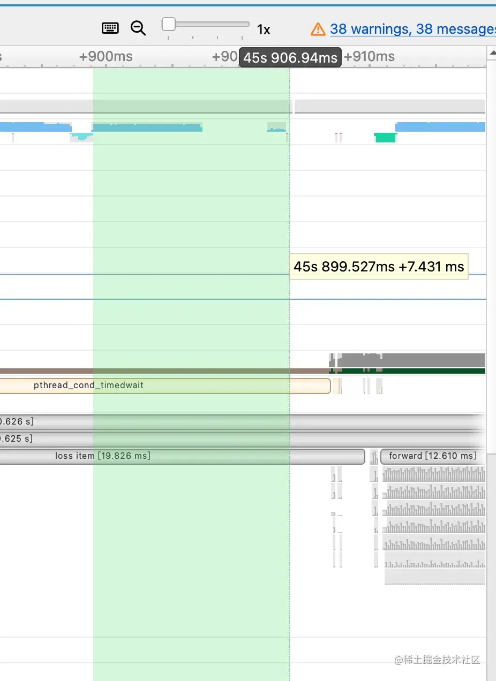Select the pthread_cond_timedwait block
The height and width of the screenshot is (681, 496).
pos(165,385)
